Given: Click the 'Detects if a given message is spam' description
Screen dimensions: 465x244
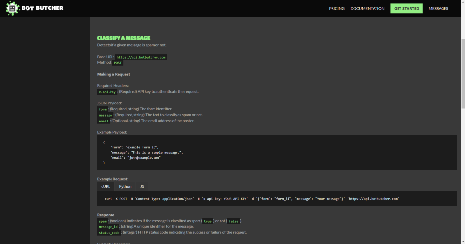Looking at the screenshot, I should [132, 45].
